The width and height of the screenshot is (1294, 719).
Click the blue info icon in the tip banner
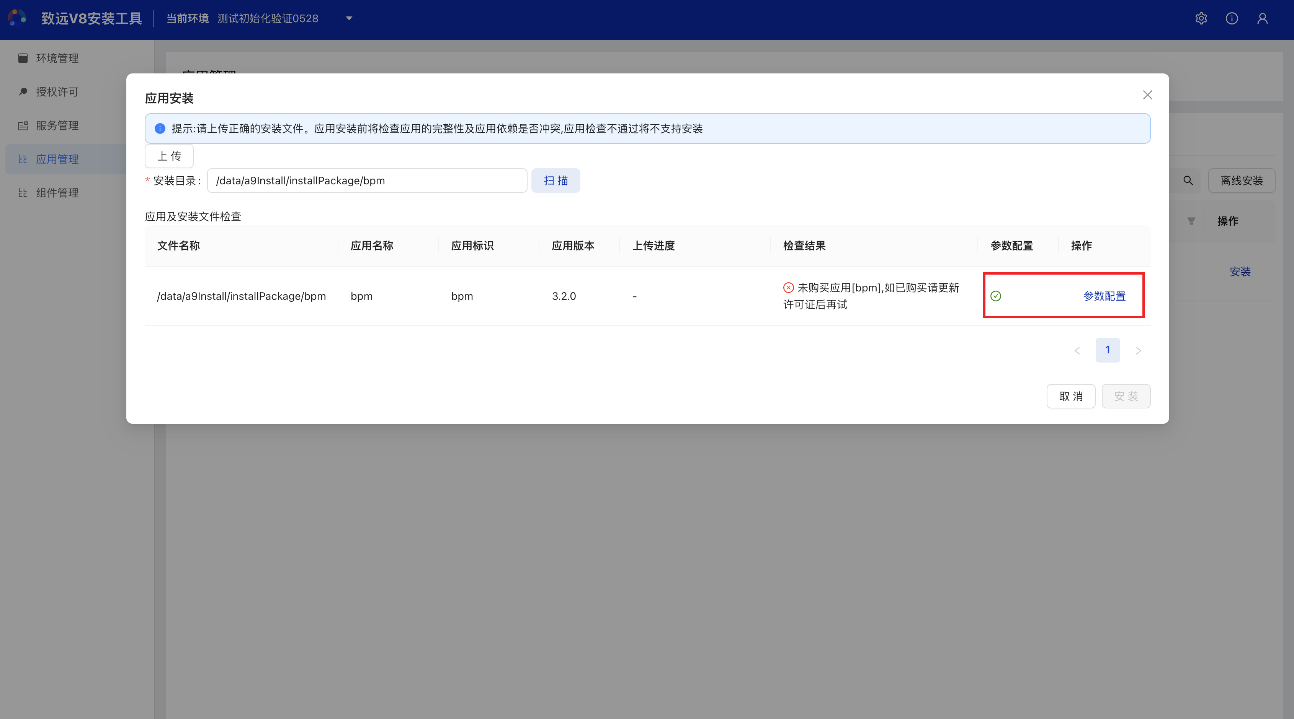tap(160, 129)
